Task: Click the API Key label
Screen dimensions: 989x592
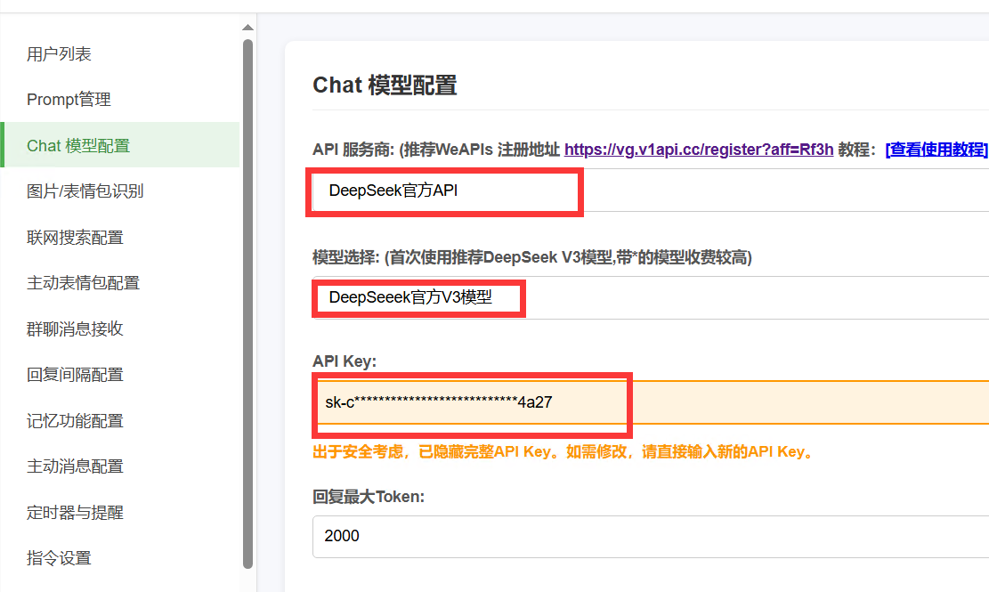Action: click(345, 361)
